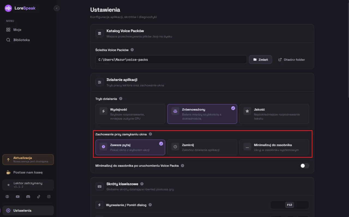Click the Ustawienia page heading
The height and width of the screenshot is (217, 349).
tap(105, 10)
